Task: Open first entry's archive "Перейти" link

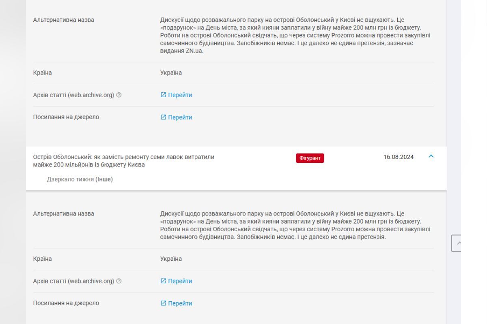Action: (x=180, y=95)
